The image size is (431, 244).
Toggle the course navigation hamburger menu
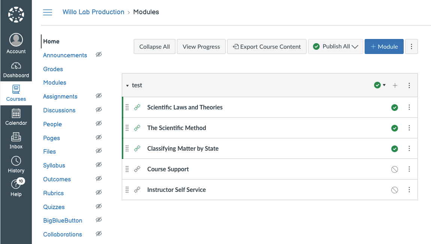pos(48,12)
